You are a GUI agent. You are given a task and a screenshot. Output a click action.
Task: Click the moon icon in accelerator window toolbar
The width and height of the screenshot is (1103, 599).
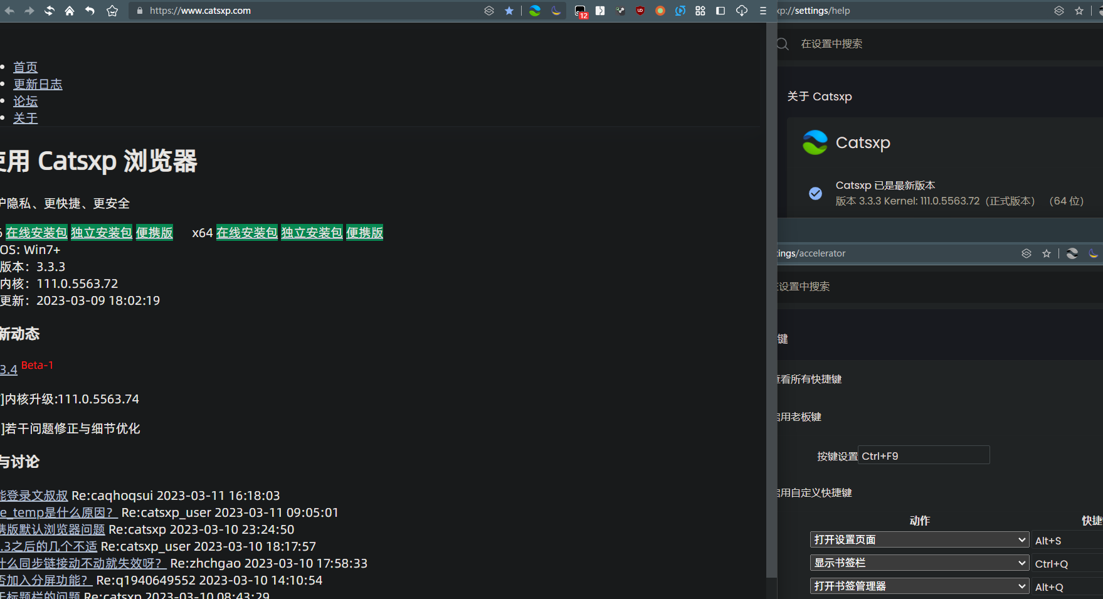point(1094,253)
